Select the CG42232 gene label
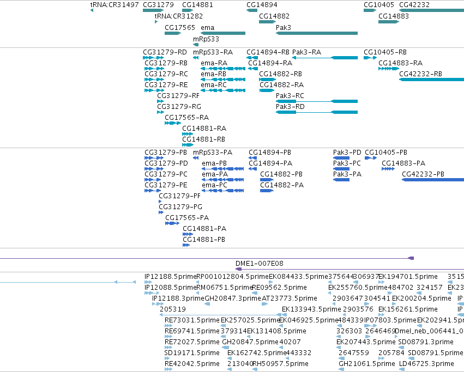The width and height of the screenshot is (464, 372). click(414, 5)
